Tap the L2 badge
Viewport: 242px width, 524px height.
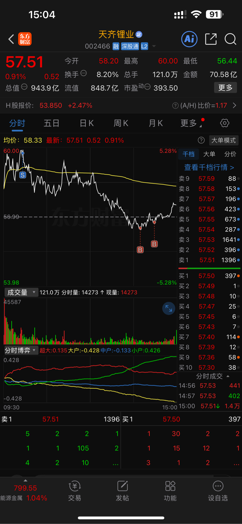tap(144, 46)
